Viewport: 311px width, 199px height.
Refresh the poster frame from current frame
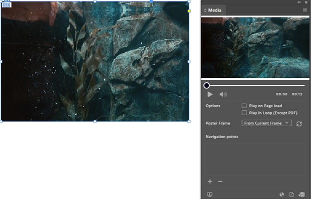coord(299,124)
